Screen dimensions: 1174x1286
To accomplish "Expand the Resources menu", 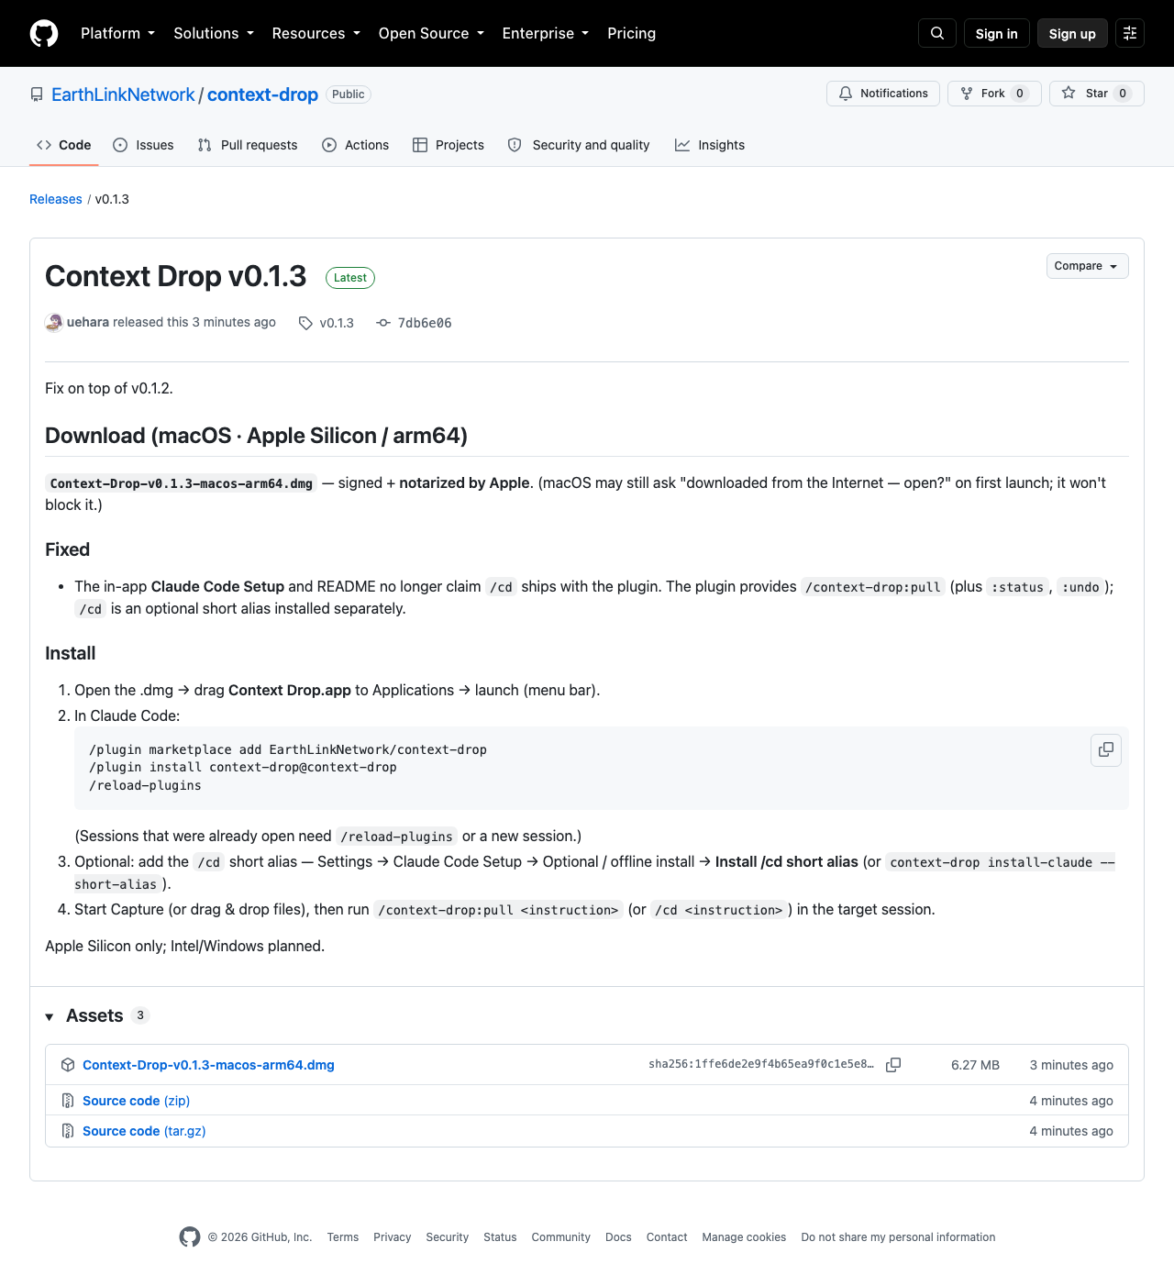I will (x=316, y=33).
